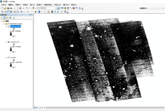Viewport: 165px width, 111px height.
Task: Uncheck the mosaic_min layer
Action: [x=9, y=42]
